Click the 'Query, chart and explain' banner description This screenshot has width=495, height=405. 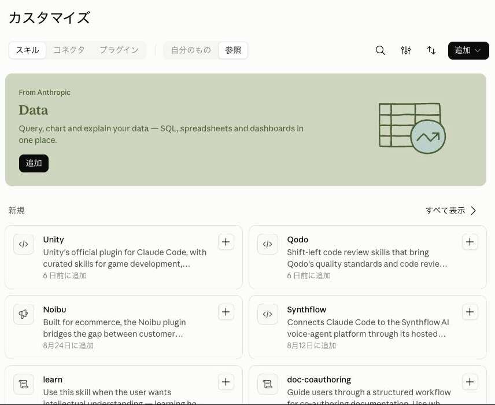pyautogui.click(x=161, y=134)
